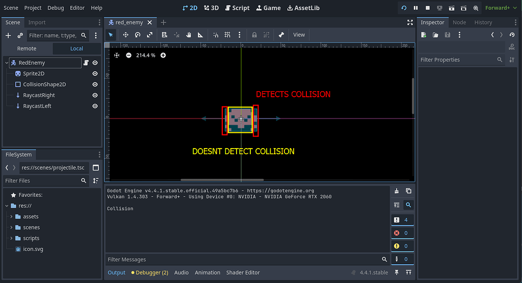This screenshot has height=283, width=522.
Task: Select the CollisionShape2D node
Action: pos(44,84)
